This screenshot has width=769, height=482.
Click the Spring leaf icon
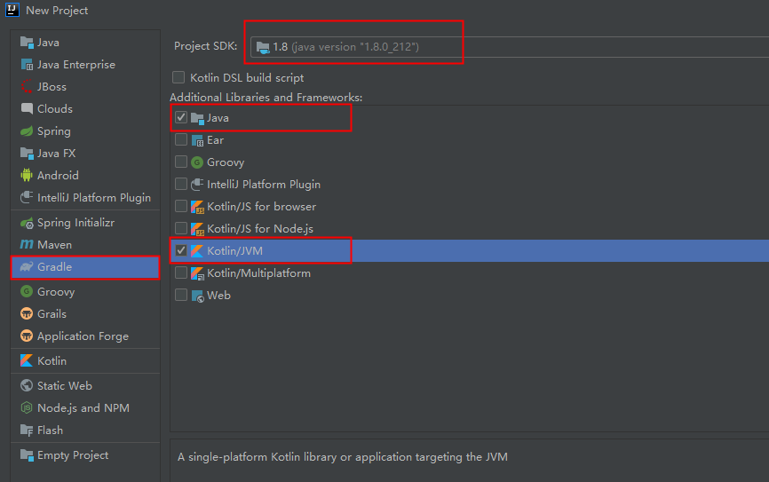27,130
